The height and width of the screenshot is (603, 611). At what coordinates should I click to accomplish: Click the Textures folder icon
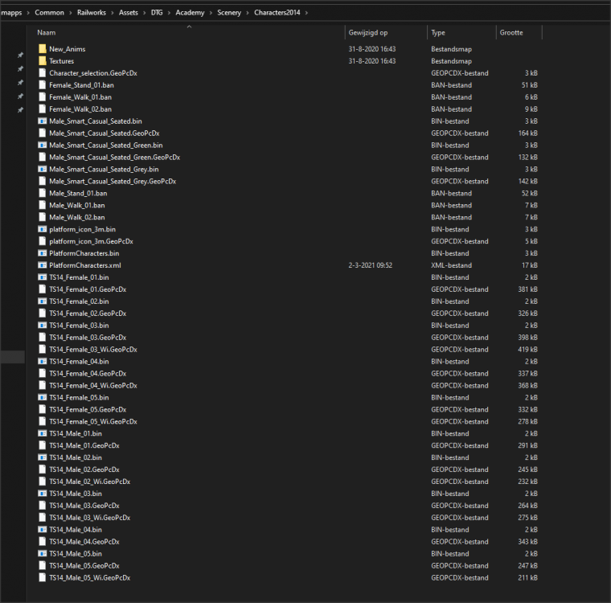pyautogui.click(x=42, y=61)
